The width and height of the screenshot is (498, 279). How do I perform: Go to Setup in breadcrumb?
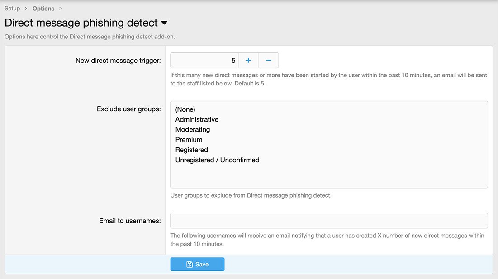click(x=12, y=9)
